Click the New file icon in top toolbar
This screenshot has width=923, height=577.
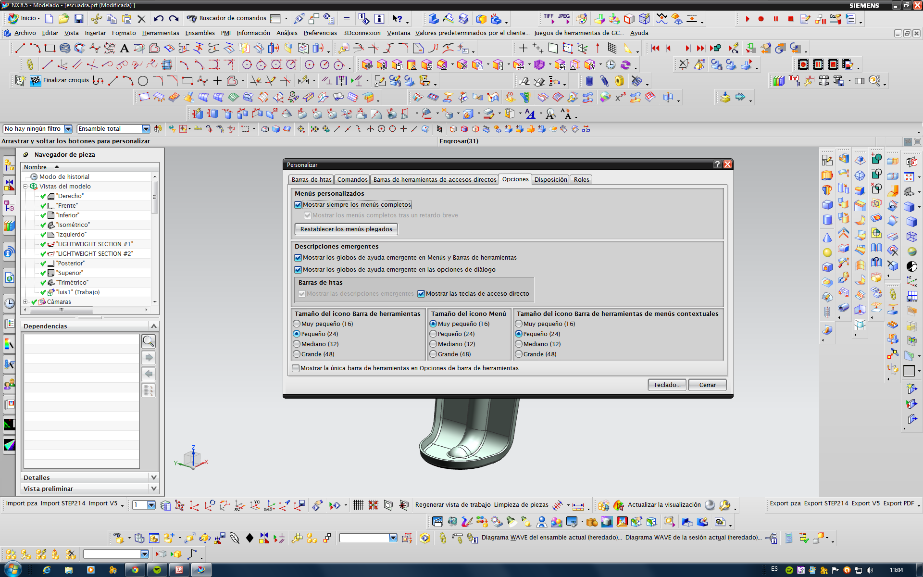click(x=49, y=19)
